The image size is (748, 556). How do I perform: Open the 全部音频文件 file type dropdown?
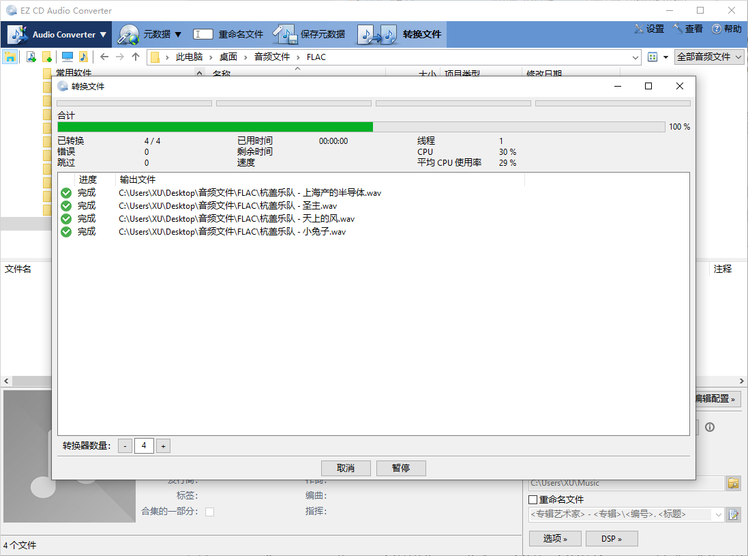[708, 57]
